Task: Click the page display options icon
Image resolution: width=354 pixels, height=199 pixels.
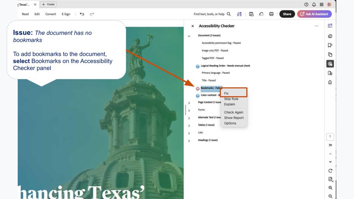Action: 330,179
